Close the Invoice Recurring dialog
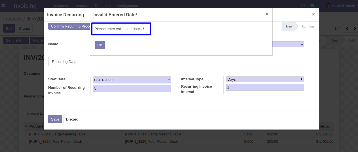This screenshot has height=152, width=358. (313, 14)
